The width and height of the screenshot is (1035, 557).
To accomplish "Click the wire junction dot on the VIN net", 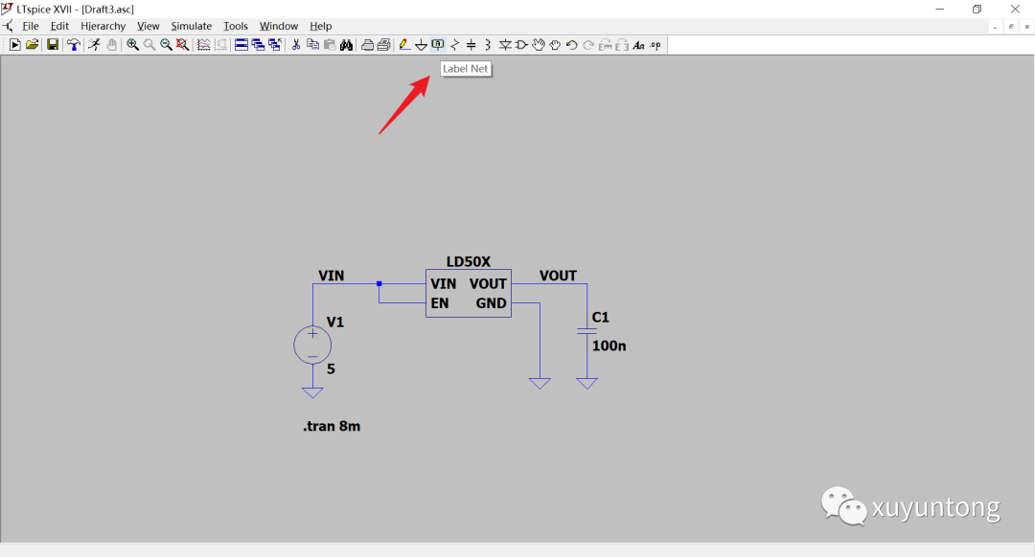I will pos(379,283).
